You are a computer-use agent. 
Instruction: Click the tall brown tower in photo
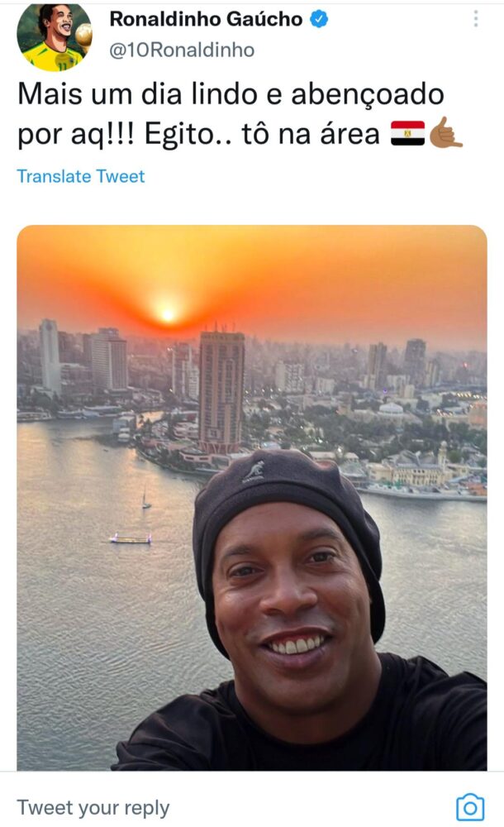pyautogui.click(x=221, y=391)
